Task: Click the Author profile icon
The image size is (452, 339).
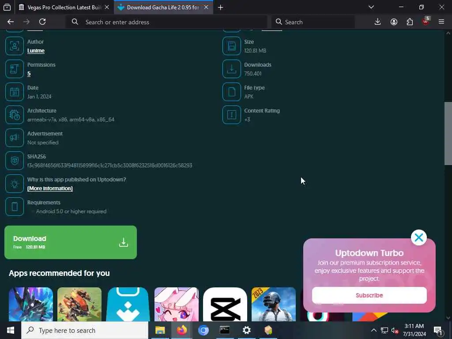Action: (15, 46)
